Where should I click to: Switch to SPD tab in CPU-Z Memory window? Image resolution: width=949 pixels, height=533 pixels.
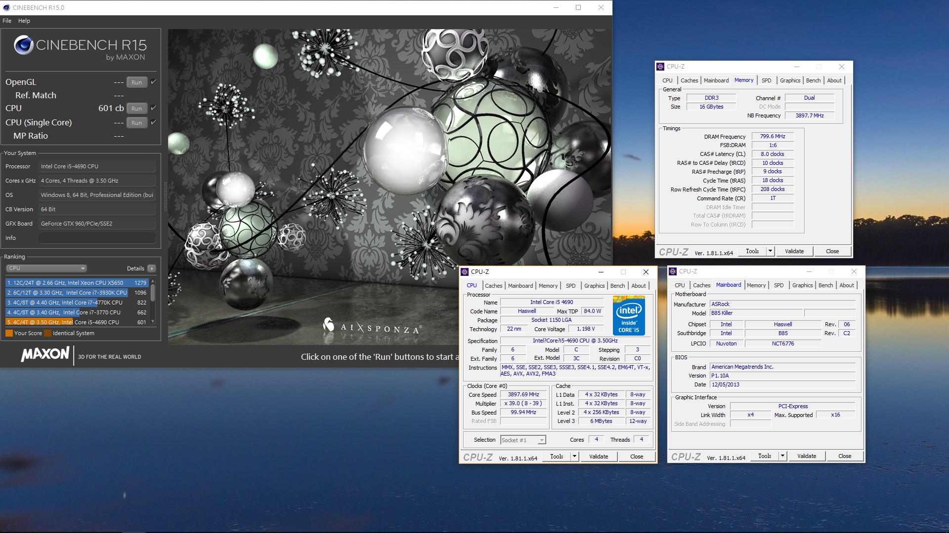click(x=766, y=80)
